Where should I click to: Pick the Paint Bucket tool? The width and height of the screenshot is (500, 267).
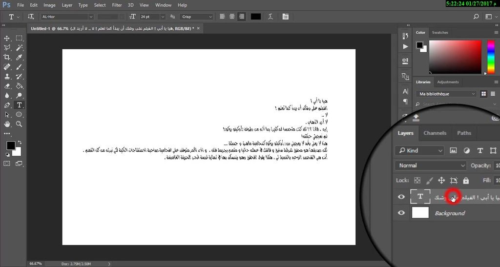[x=19, y=86]
